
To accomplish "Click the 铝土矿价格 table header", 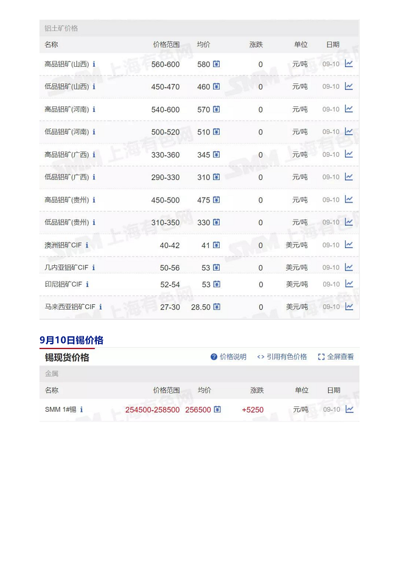I will [61, 29].
